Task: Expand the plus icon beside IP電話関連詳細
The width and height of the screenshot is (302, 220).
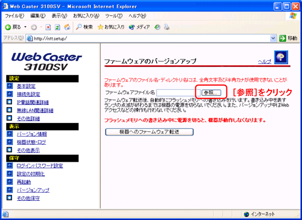Action: (x=10, y=102)
